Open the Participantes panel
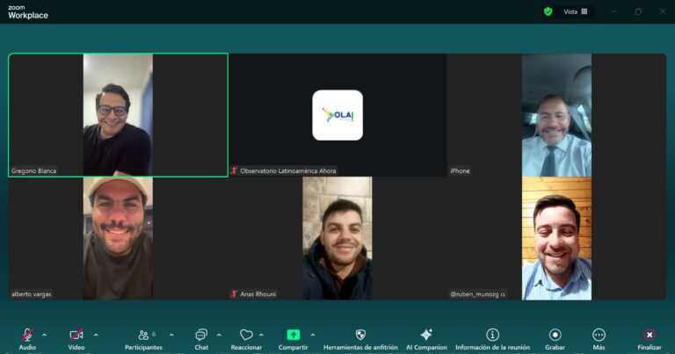675x354 pixels. (143, 339)
